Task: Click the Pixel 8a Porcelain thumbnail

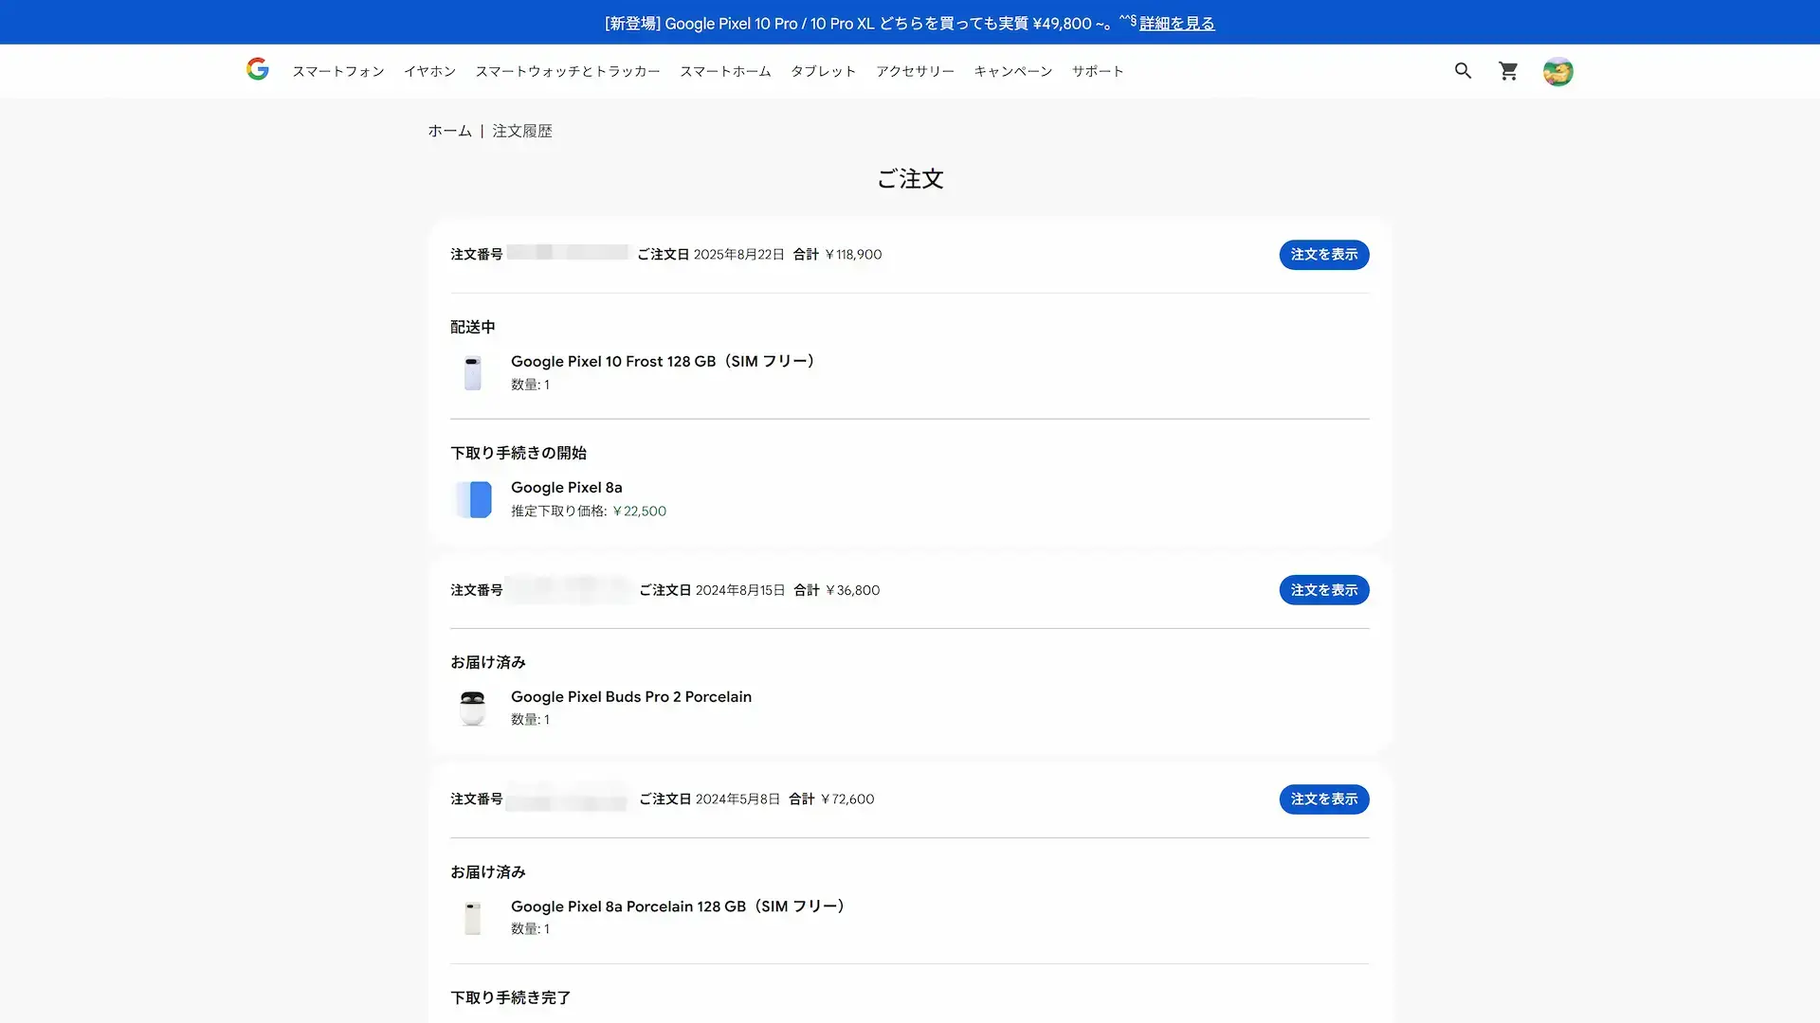Action: [472, 917]
